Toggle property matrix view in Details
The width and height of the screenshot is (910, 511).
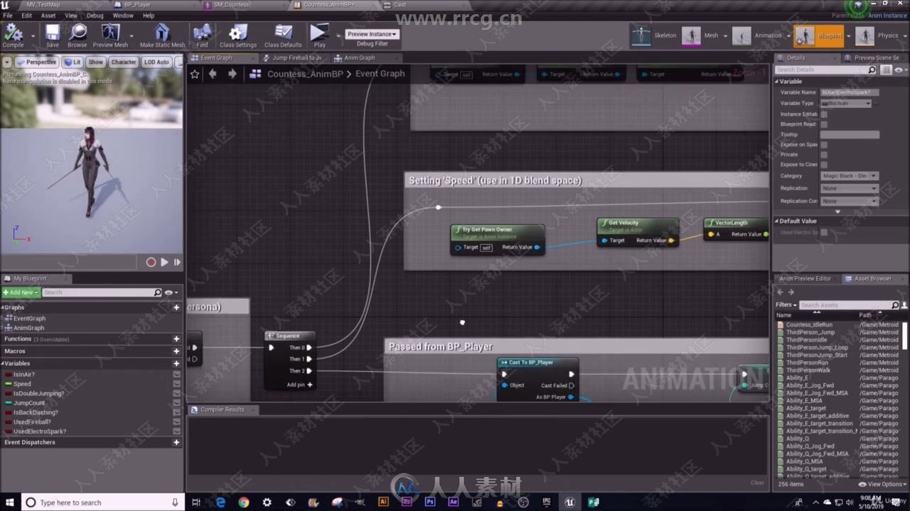coord(886,70)
